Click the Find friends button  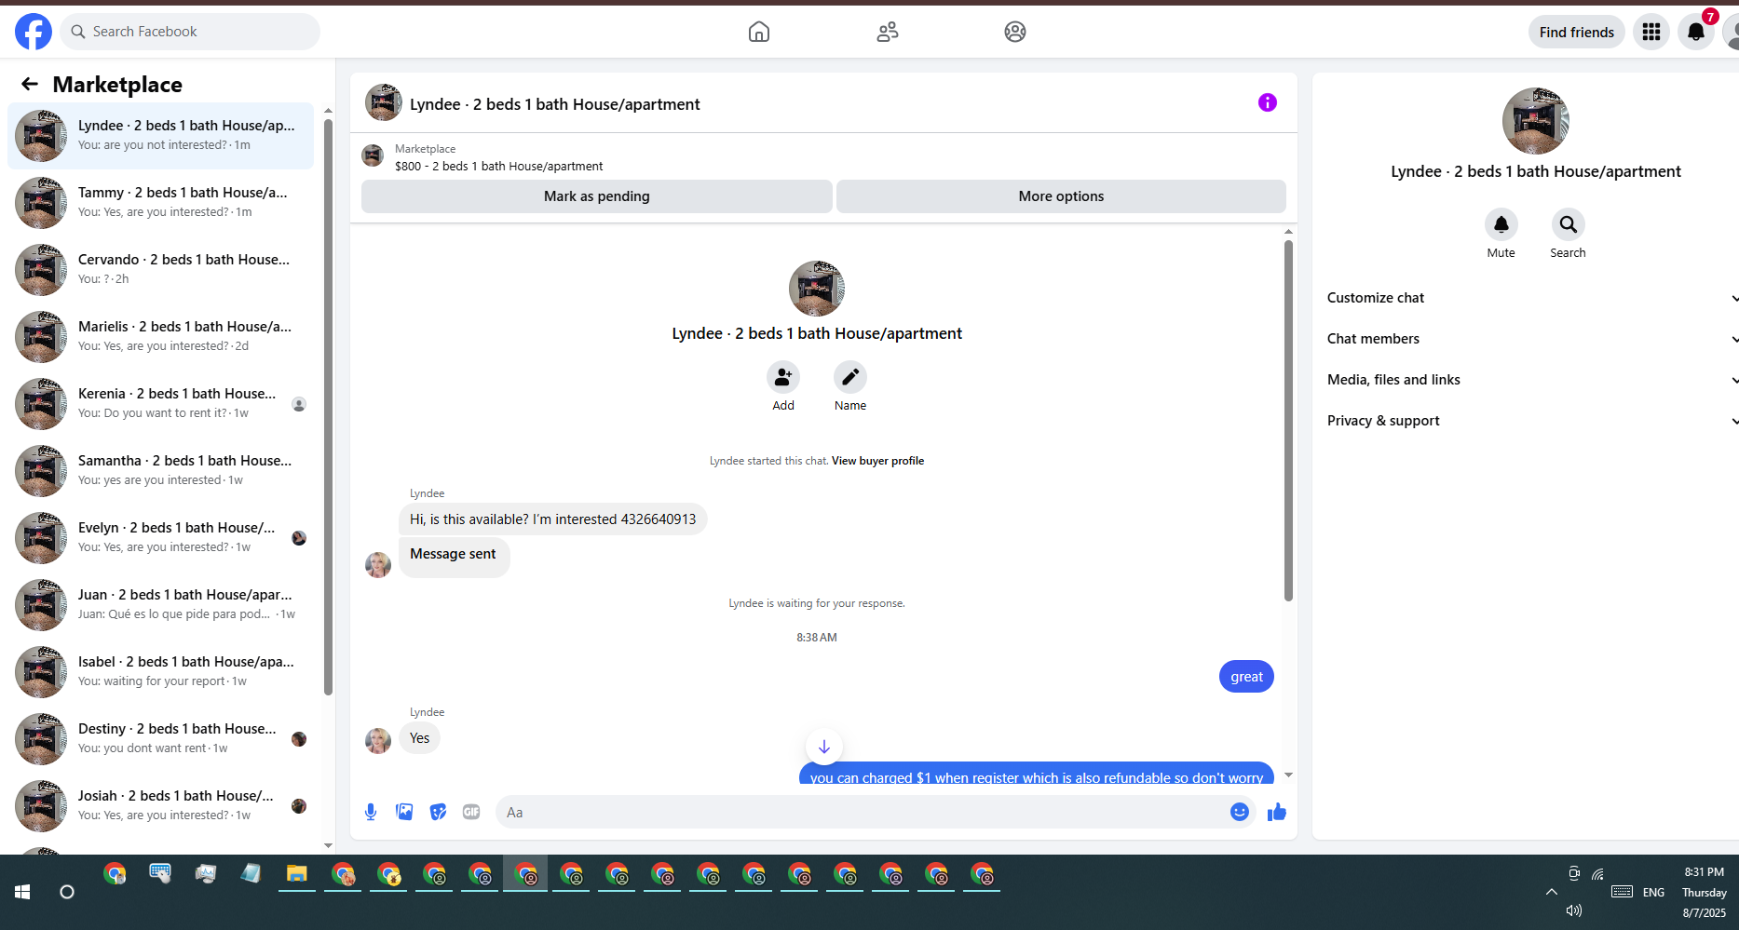click(x=1577, y=32)
